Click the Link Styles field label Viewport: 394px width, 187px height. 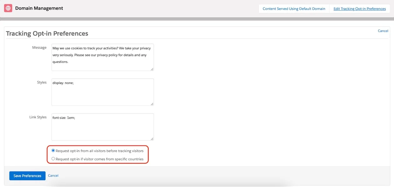coord(38,117)
